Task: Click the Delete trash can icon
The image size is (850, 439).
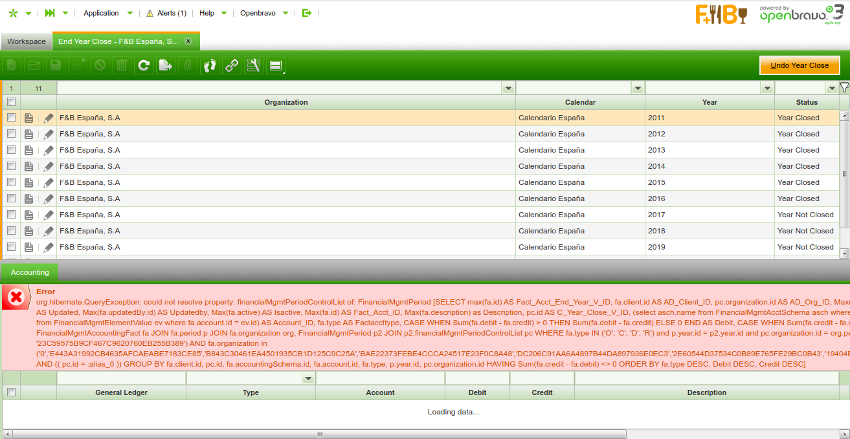Action: click(122, 65)
